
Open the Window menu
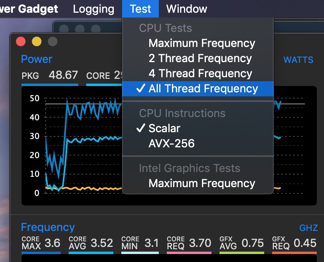187,9
